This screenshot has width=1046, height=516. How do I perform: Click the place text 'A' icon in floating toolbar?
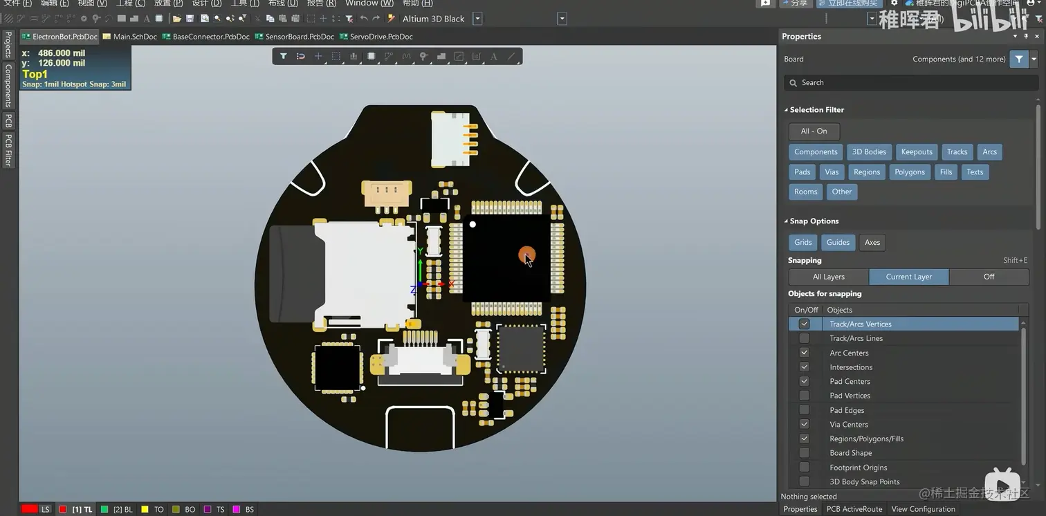pos(494,56)
